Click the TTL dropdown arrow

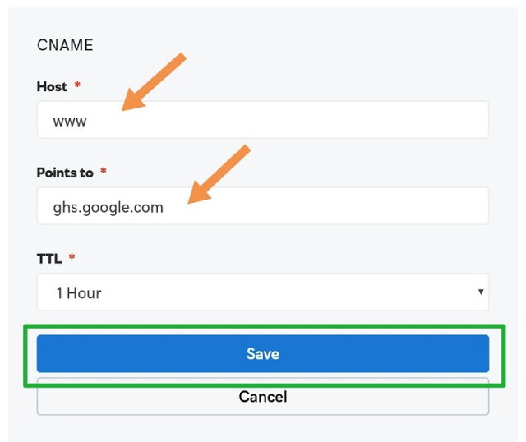[480, 292]
